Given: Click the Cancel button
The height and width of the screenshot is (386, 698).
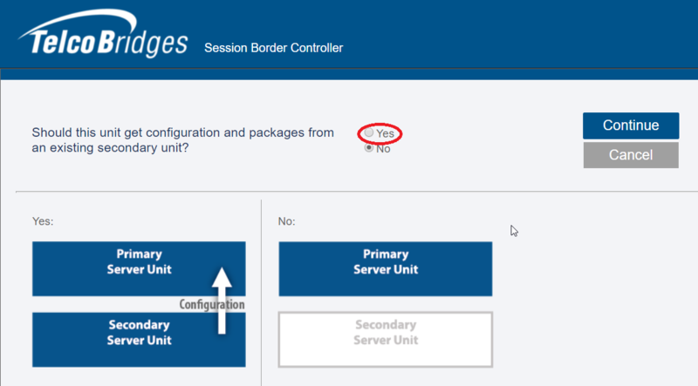Looking at the screenshot, I should coord(631,155).
